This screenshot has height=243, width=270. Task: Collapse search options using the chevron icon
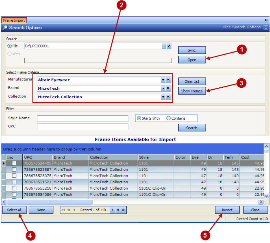[266, 27]
